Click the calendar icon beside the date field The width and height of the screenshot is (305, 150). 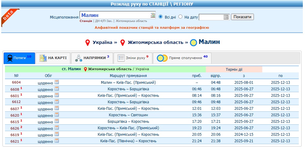[226, 17]
